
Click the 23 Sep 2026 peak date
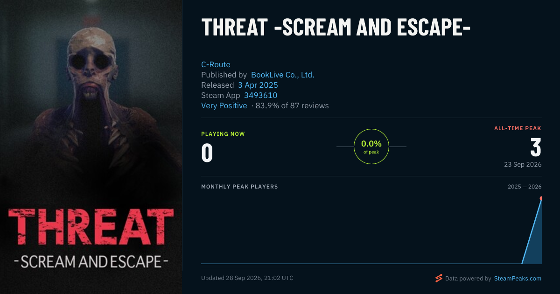(x=522, y=164)
